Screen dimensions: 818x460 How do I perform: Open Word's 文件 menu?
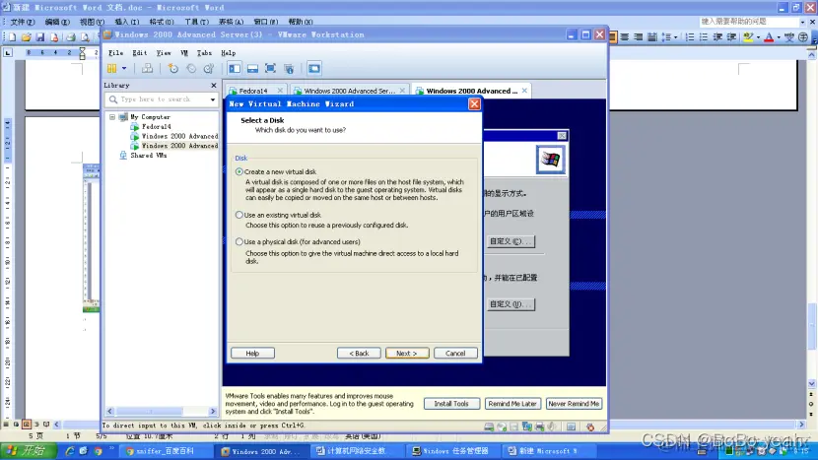pyautogui.click(x=23, y=22)
